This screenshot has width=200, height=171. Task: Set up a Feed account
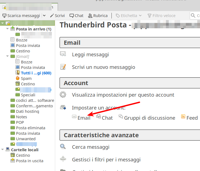click(192, 118)
